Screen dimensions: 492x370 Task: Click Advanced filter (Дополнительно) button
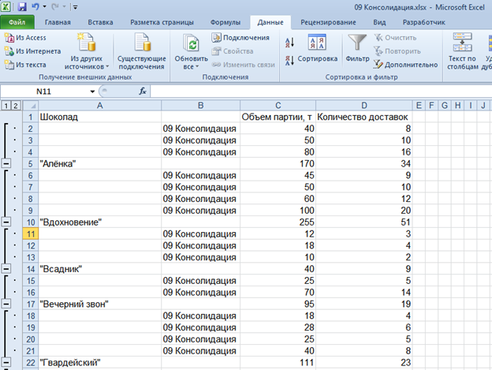pos(405,65)
